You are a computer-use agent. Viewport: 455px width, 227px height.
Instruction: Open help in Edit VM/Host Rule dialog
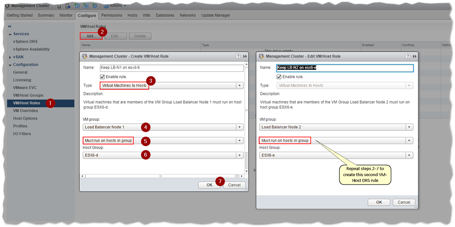[408, 56]
